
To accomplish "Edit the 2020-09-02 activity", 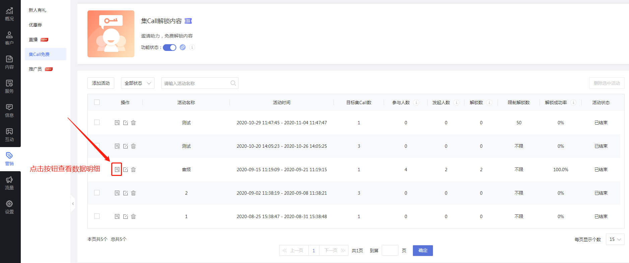I will coord(125,193).
